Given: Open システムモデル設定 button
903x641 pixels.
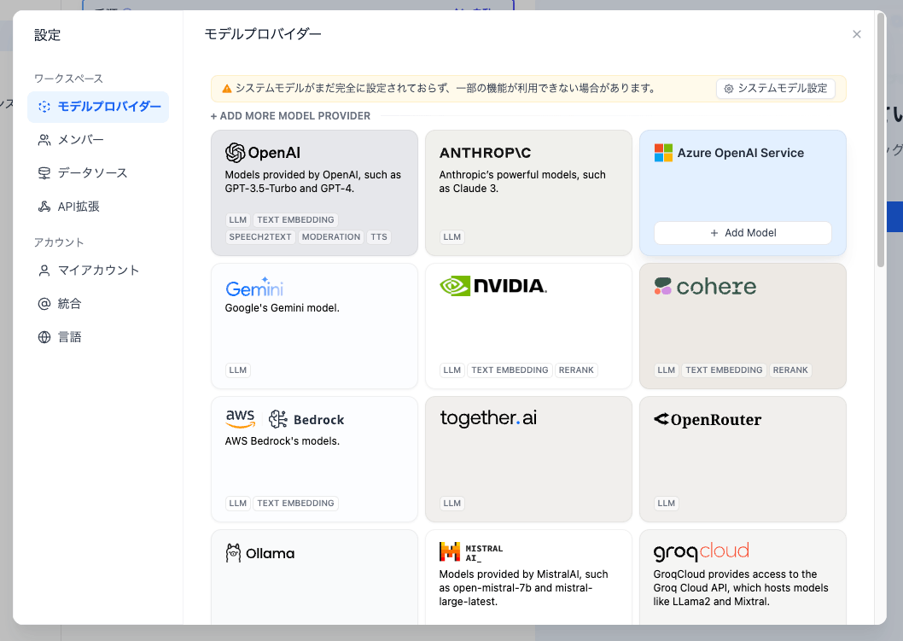Looking at the screenshot, I should click(776, 88).
